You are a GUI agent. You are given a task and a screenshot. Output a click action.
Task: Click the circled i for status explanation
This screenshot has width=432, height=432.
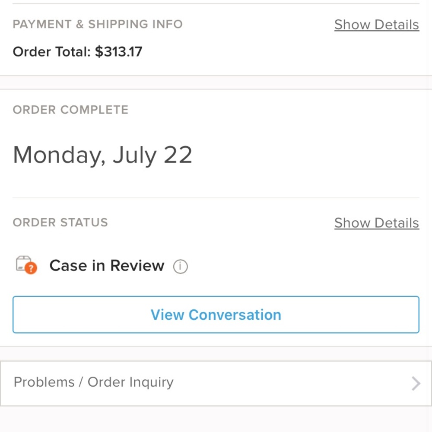click(181, 266)
